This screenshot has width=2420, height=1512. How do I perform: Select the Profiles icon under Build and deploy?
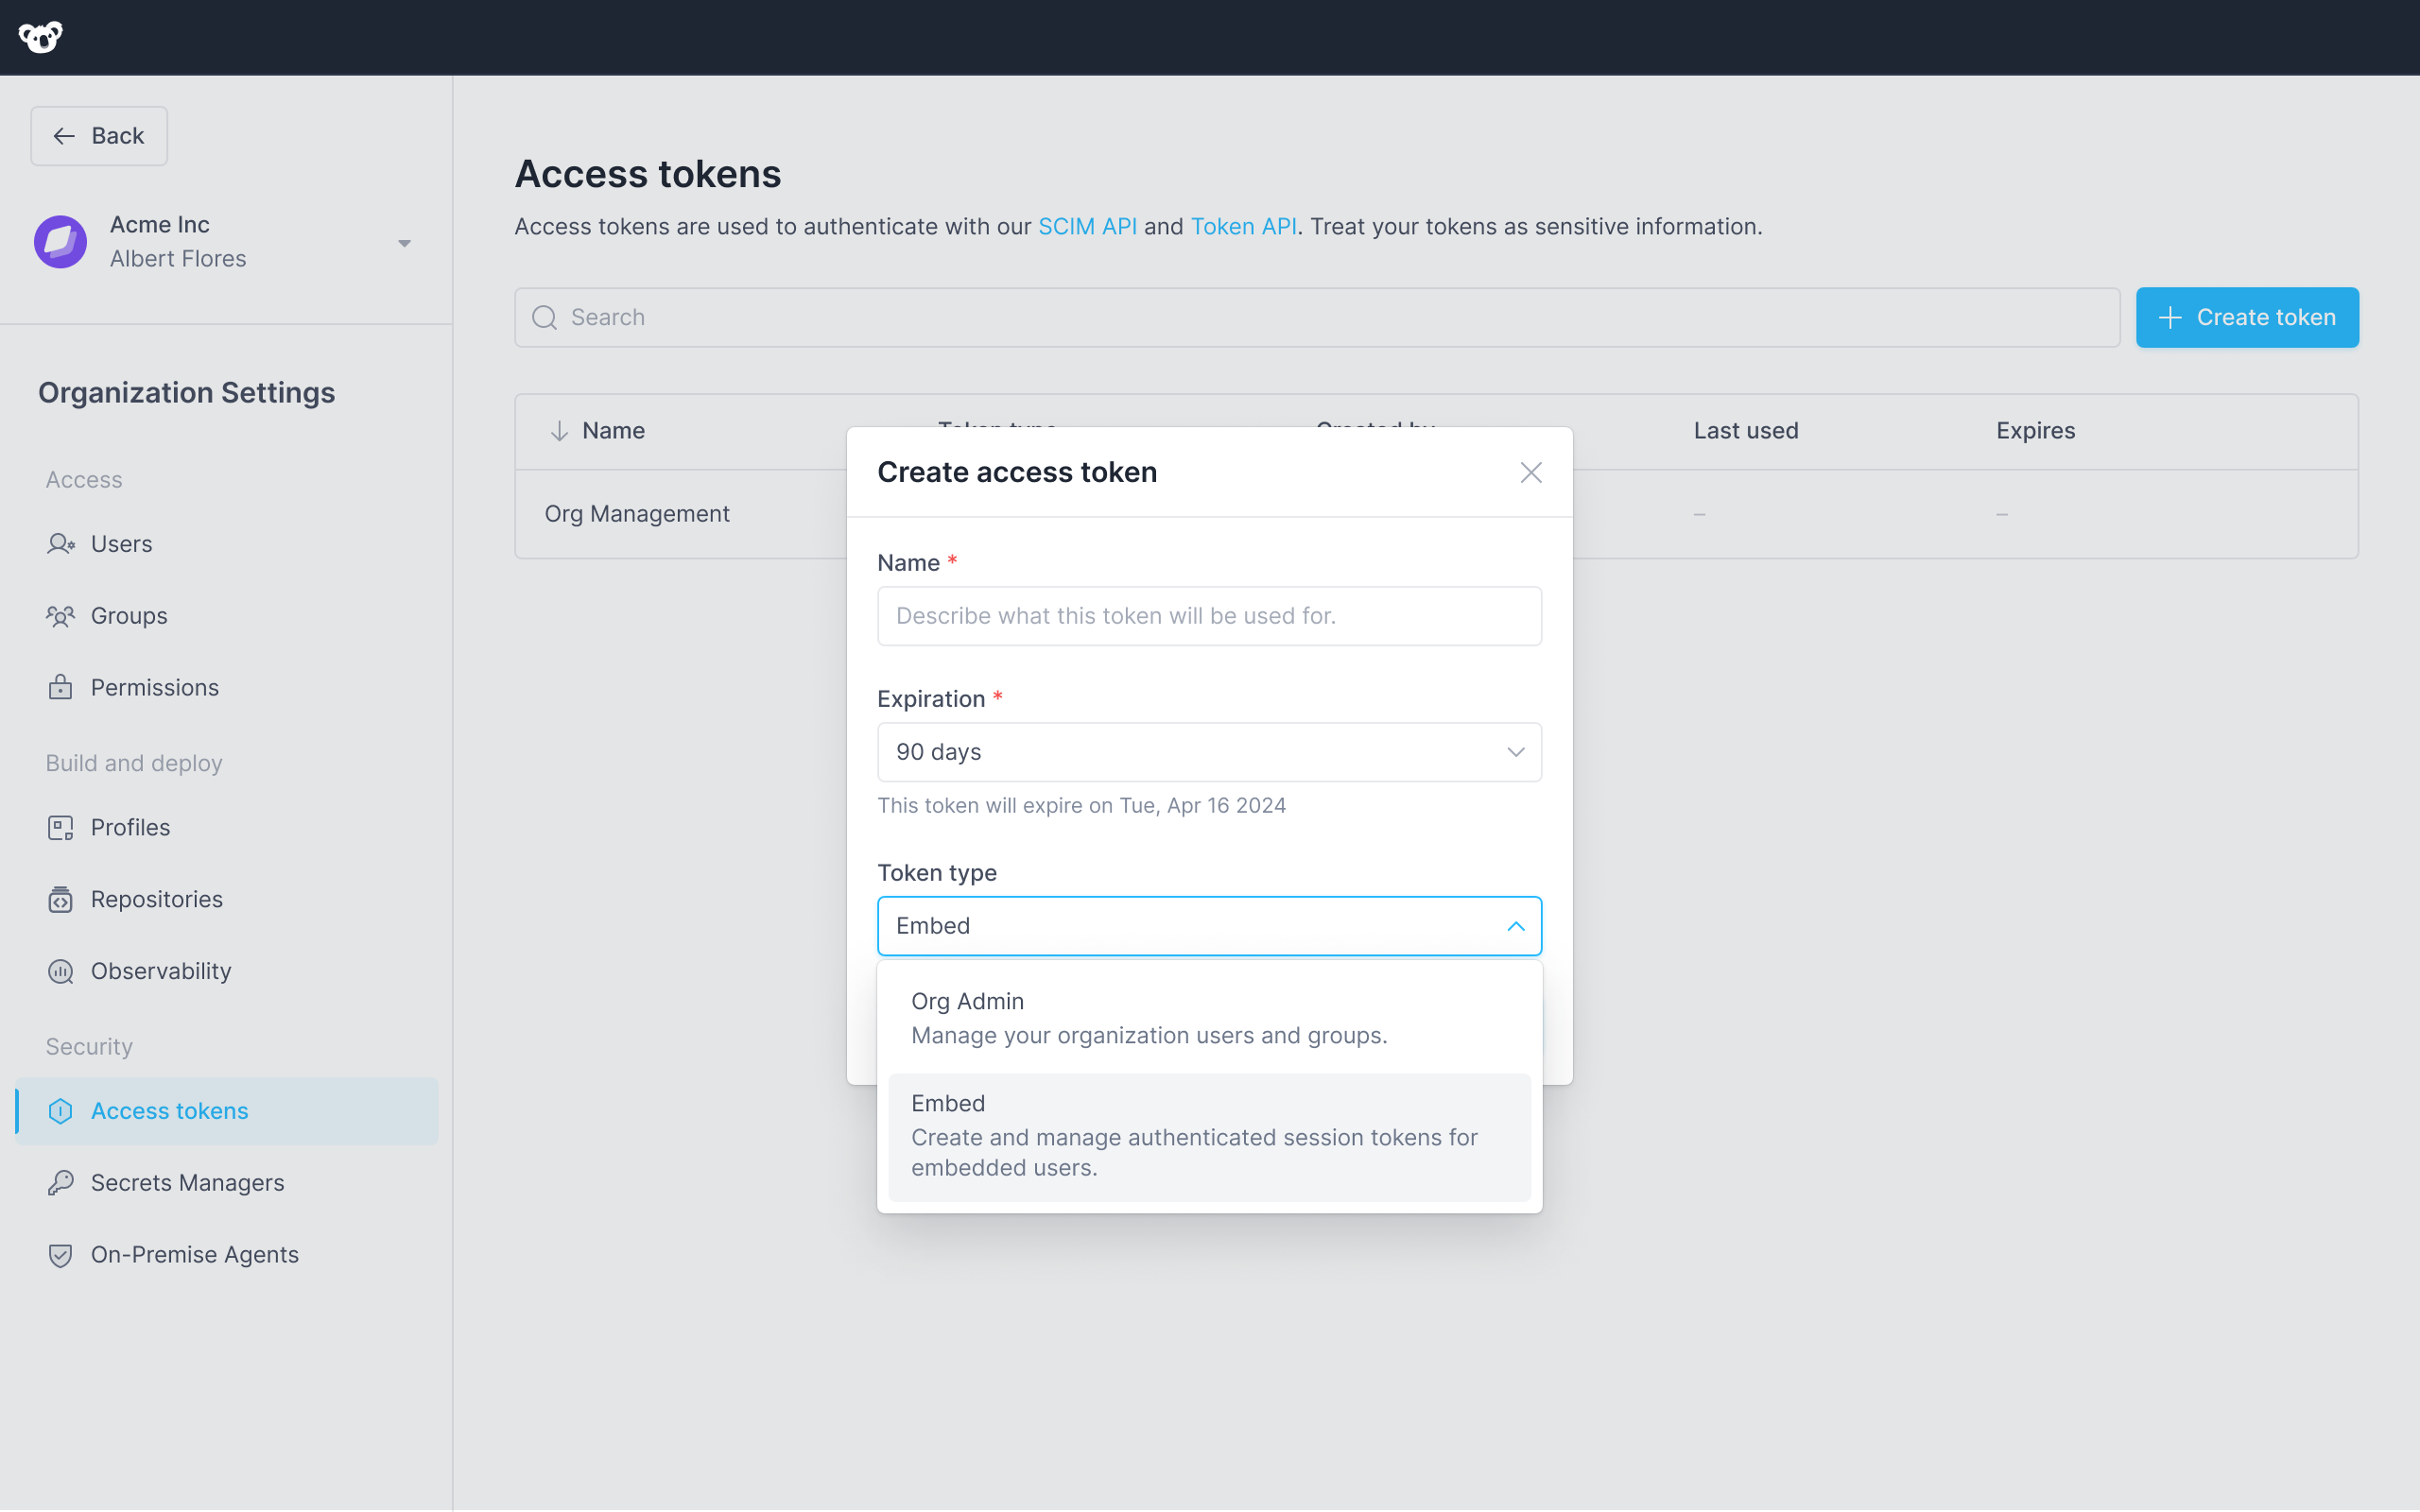[x=61, y=827]
